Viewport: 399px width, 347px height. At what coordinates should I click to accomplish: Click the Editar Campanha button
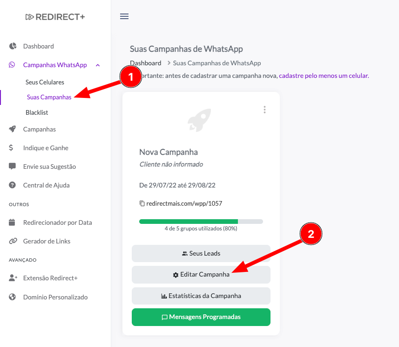point(201,275)
